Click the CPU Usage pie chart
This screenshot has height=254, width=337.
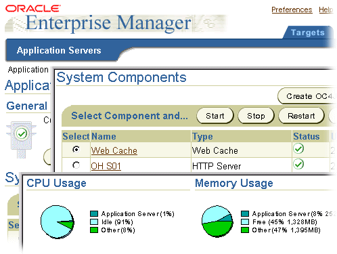[58, 221]
